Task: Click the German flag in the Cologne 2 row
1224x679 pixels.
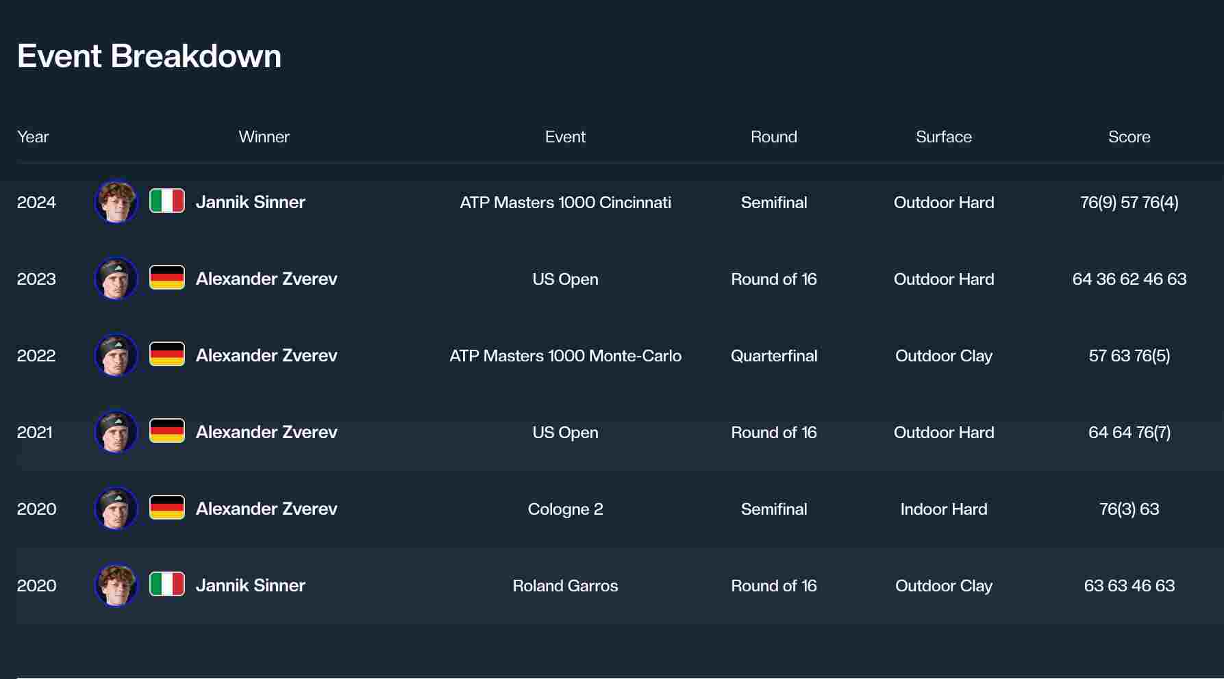Action: coord(167,508)
